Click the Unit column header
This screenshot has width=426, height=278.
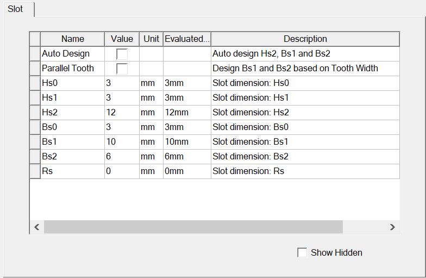tap(151, 39)
